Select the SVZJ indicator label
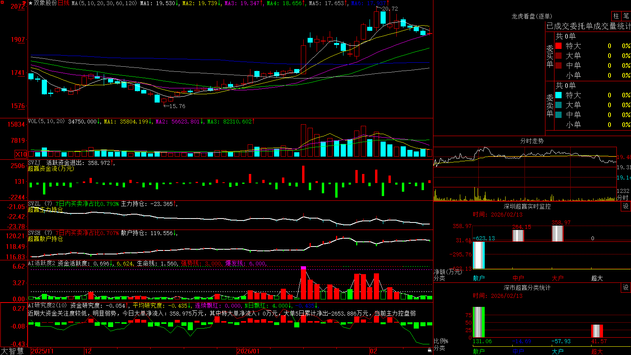The width and height of the screenshot is (631, 355). (34, 163)
